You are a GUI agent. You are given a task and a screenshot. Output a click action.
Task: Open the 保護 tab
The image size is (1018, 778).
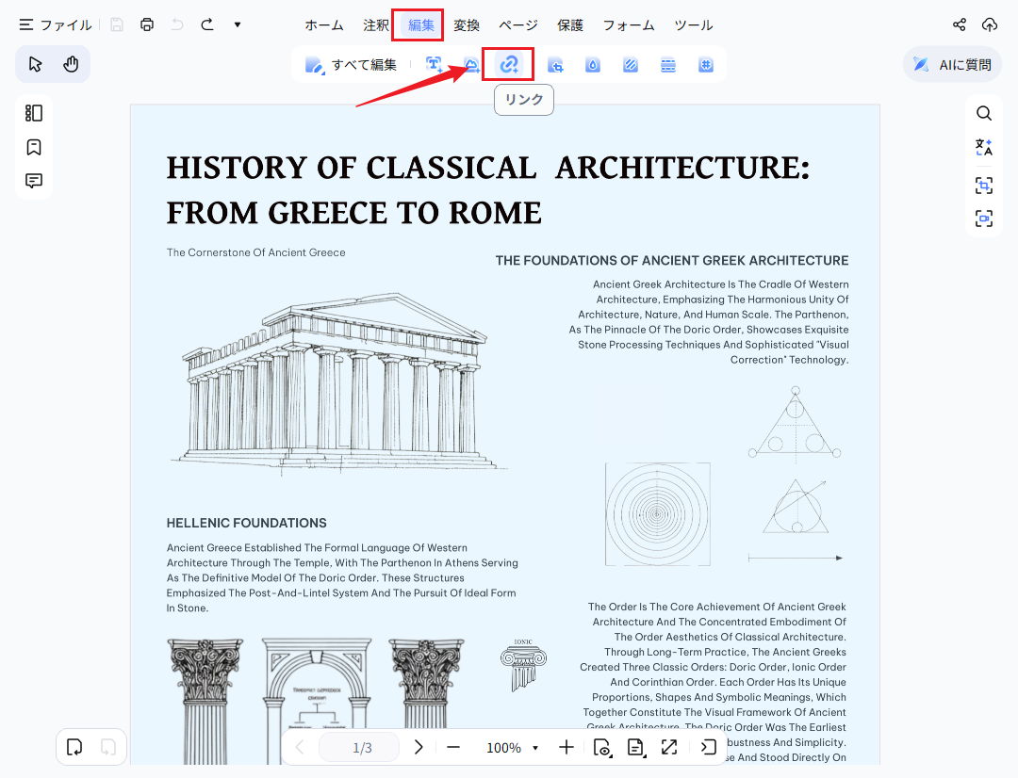point(570,25)
